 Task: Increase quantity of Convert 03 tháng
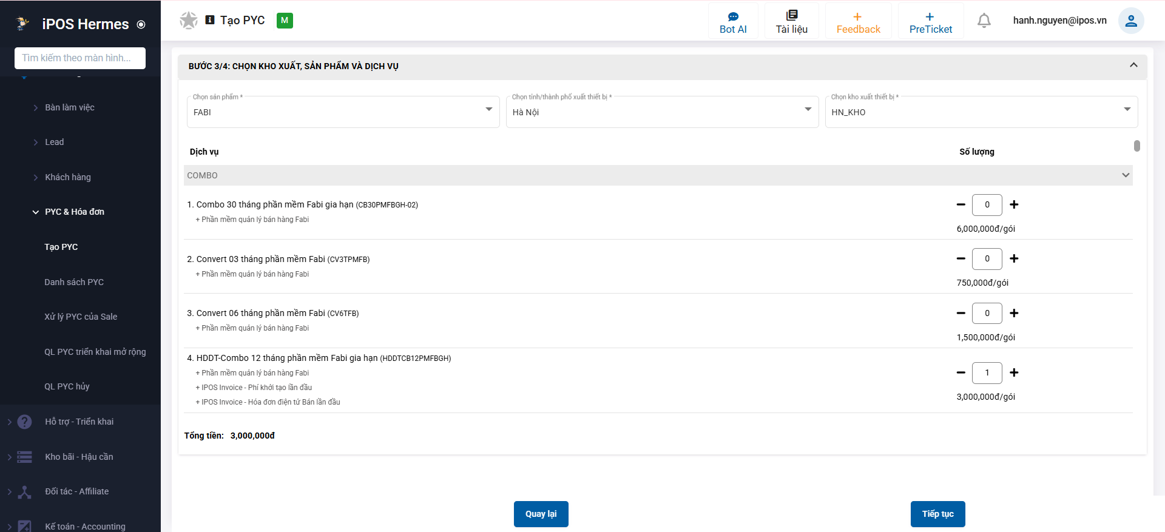(x=1014, y=259)
